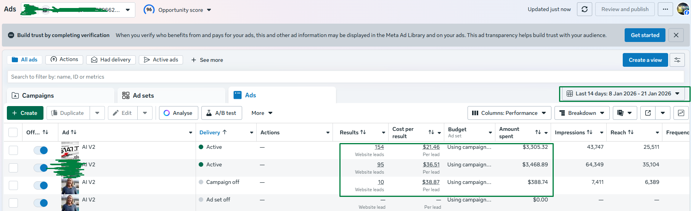Viewport: 691px width, 211px height.
Task: Click the 95 results link
Action: click(381, 164)
